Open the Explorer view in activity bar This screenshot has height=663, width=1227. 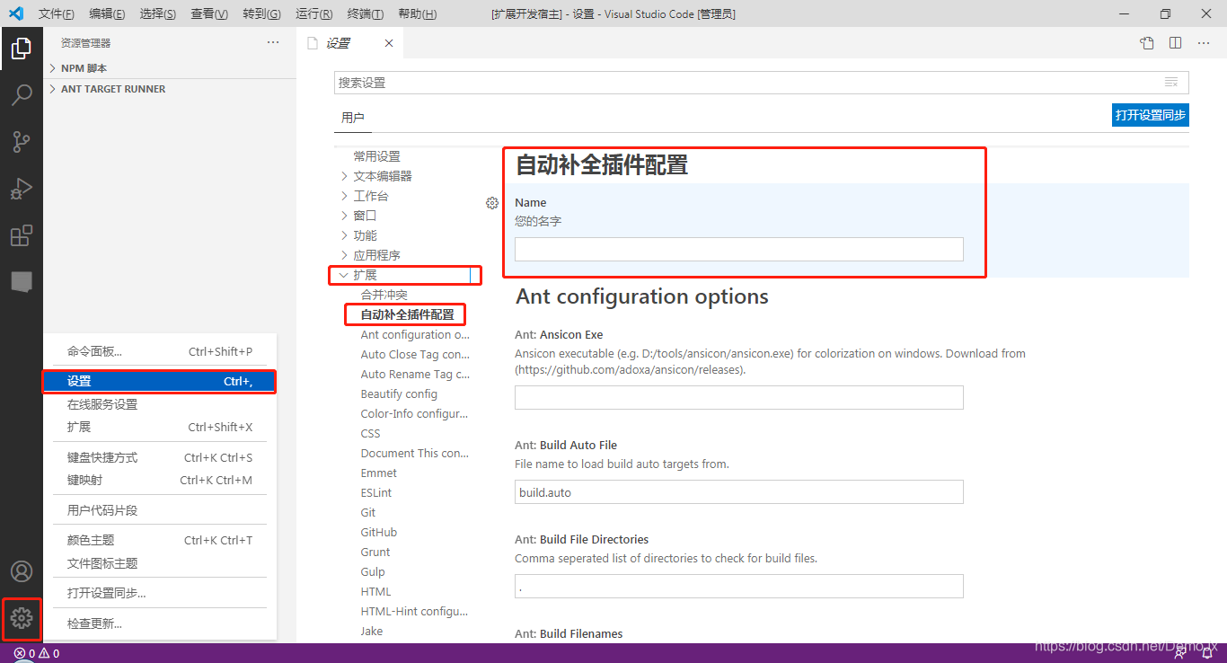point(22,49)
